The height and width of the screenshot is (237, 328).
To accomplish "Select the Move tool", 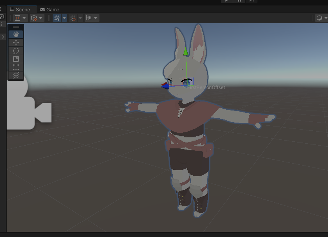I will pos(16,43).
